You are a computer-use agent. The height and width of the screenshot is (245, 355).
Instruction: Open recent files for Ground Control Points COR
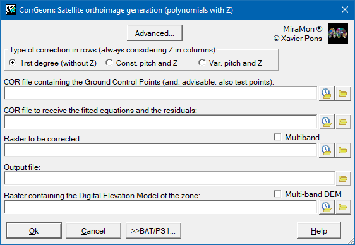(327, 93)
